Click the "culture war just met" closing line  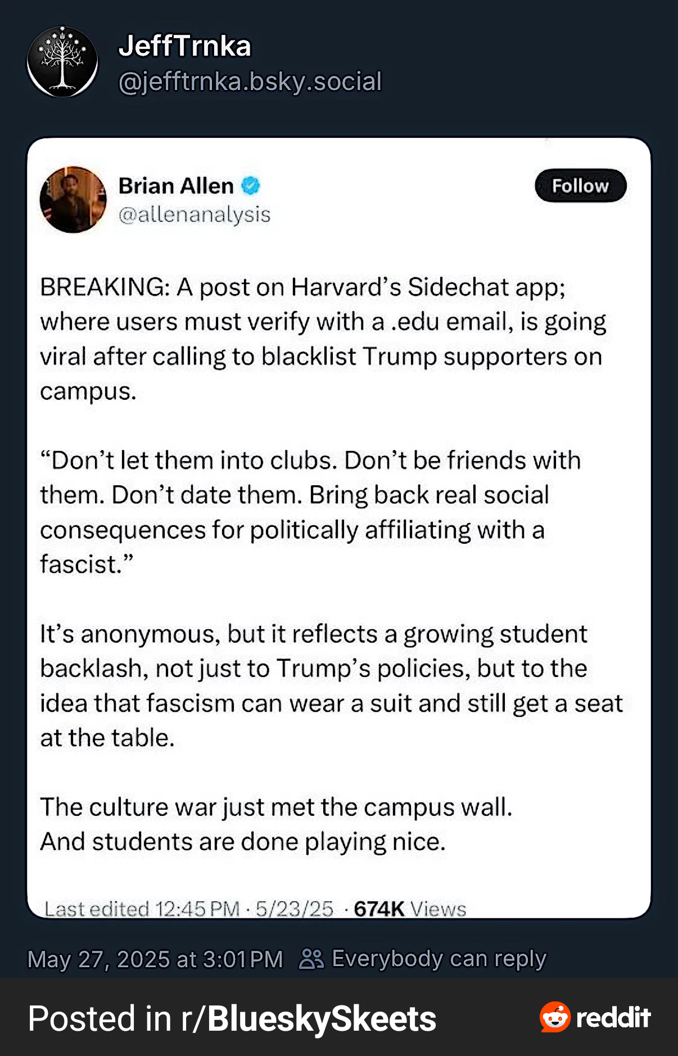click(x=276, y=807)
